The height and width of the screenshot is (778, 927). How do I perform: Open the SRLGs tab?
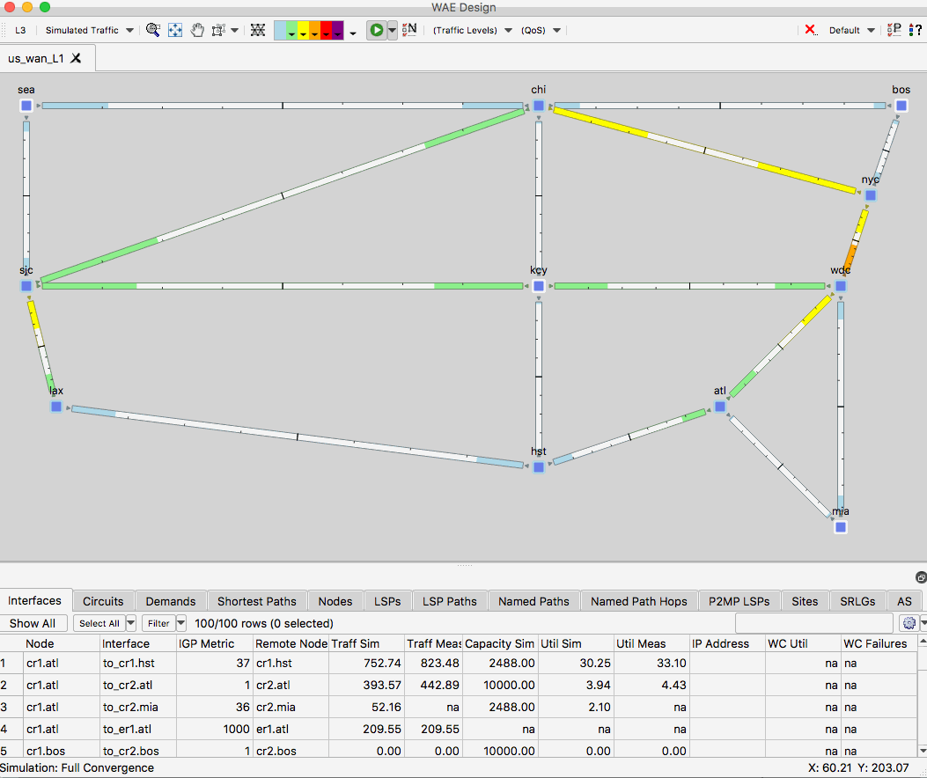(857, 601)
